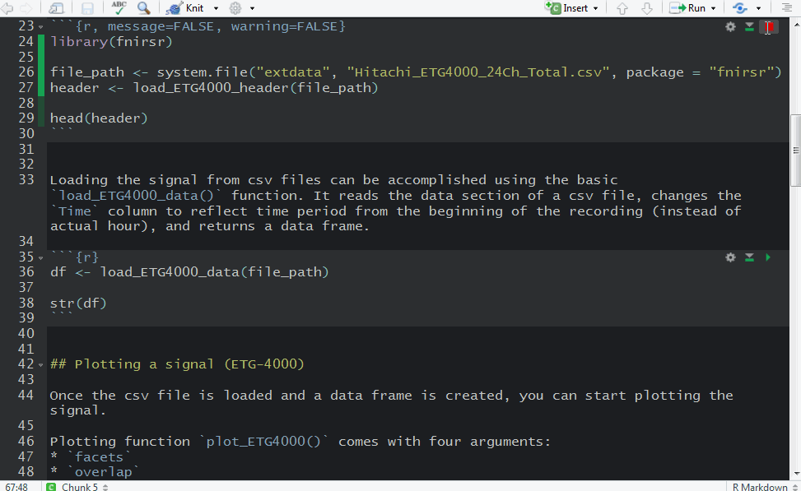This screenshot has width=801, height=491.
Task: Expand dropdown arrow next to toolbar gear
Action: (x=253, y=8)
